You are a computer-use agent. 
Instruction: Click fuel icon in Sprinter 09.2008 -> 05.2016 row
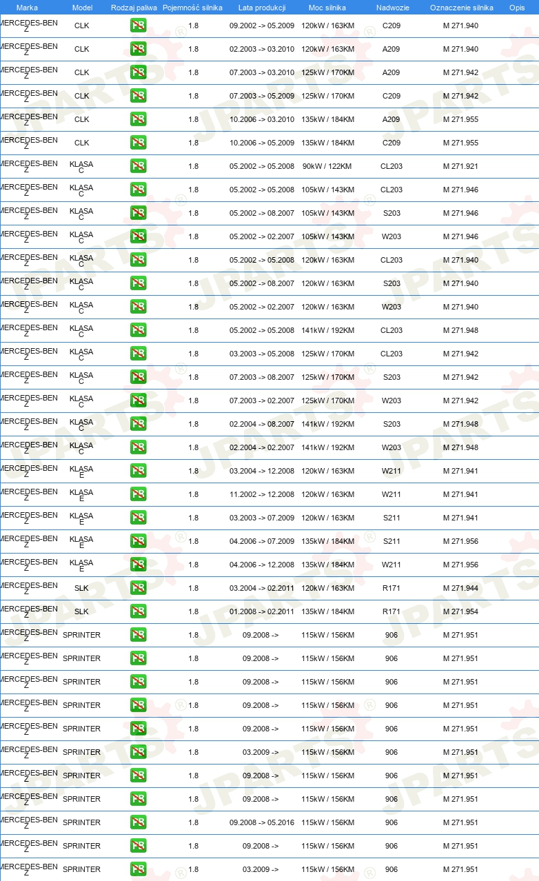(x=138, y=823)
